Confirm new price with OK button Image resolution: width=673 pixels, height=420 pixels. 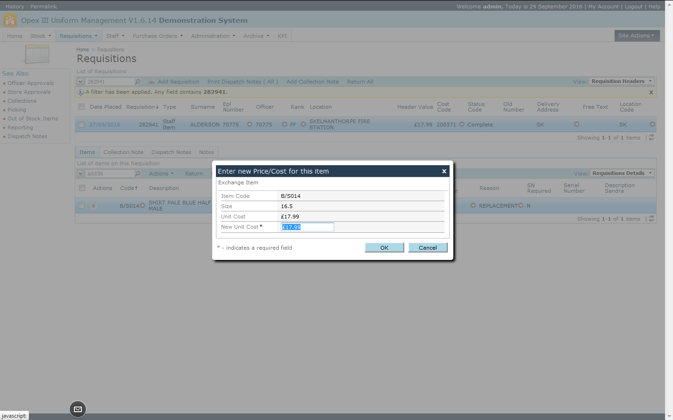point(384,248)
